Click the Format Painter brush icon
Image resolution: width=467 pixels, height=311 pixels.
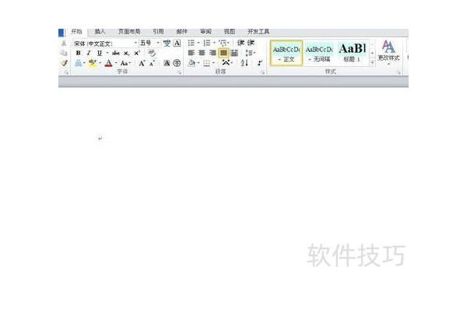64,63
